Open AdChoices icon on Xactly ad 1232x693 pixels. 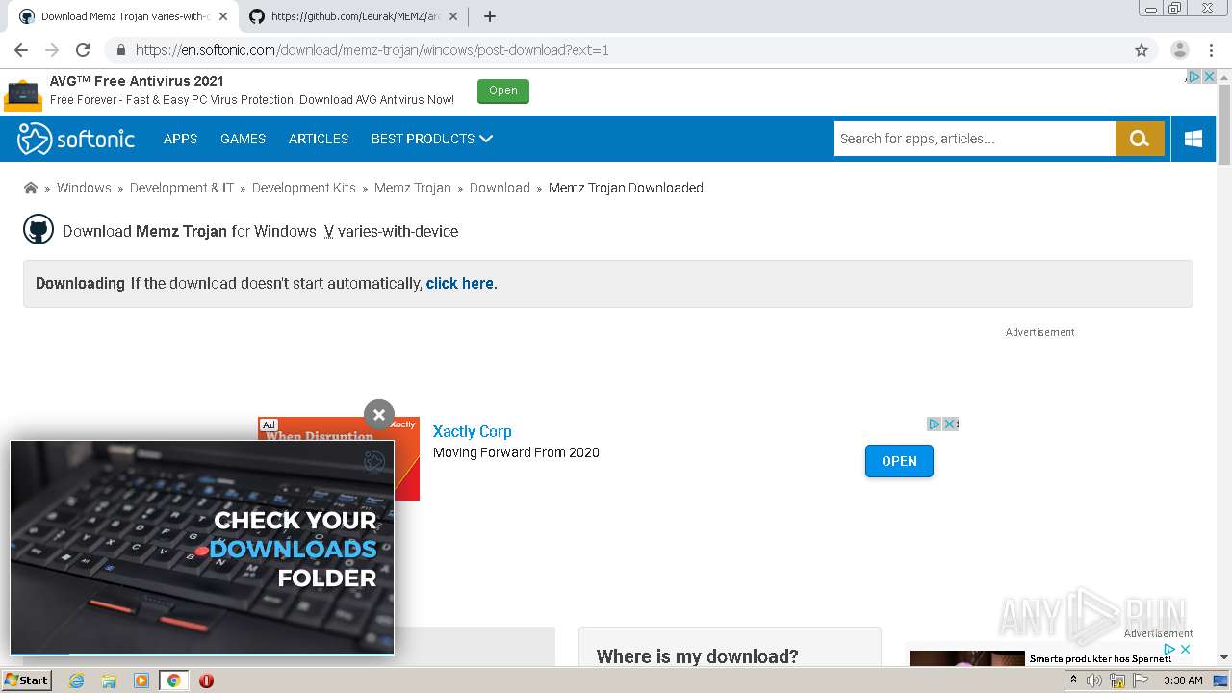[x=934, y=423]
